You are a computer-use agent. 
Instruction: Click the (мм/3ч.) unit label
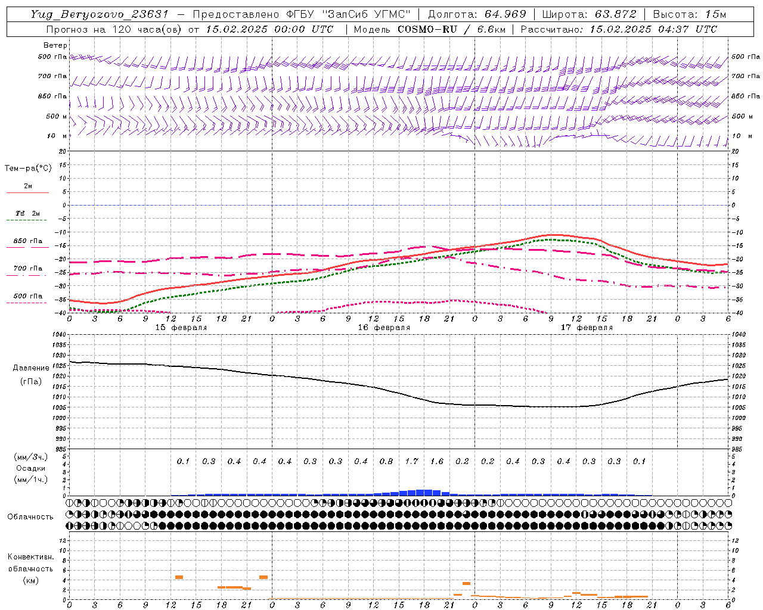point(31,457)
